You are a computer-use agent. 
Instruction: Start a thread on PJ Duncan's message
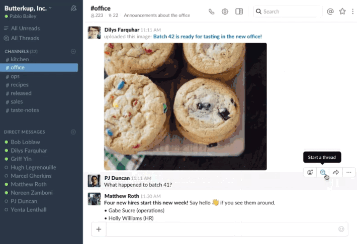[x=323, y=172]
